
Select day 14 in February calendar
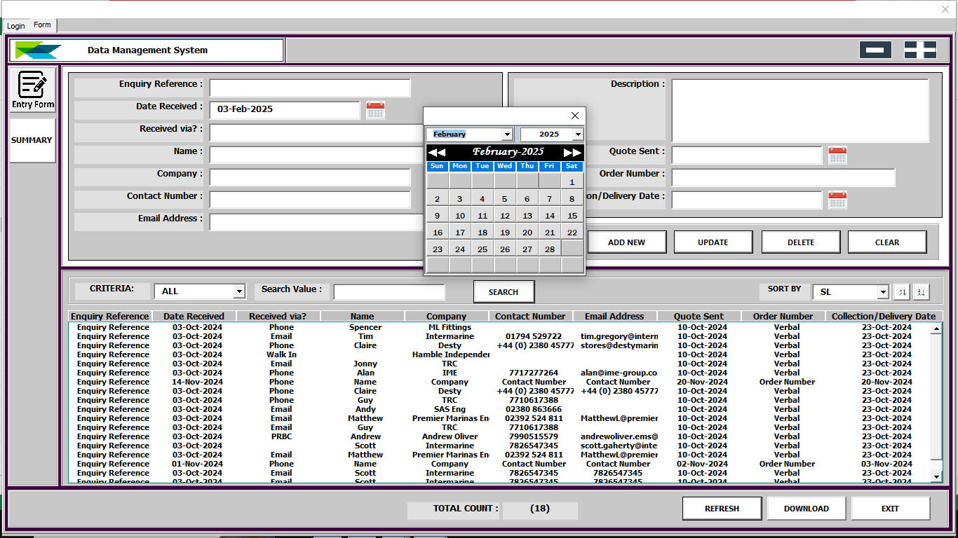[x=549, y=216]
